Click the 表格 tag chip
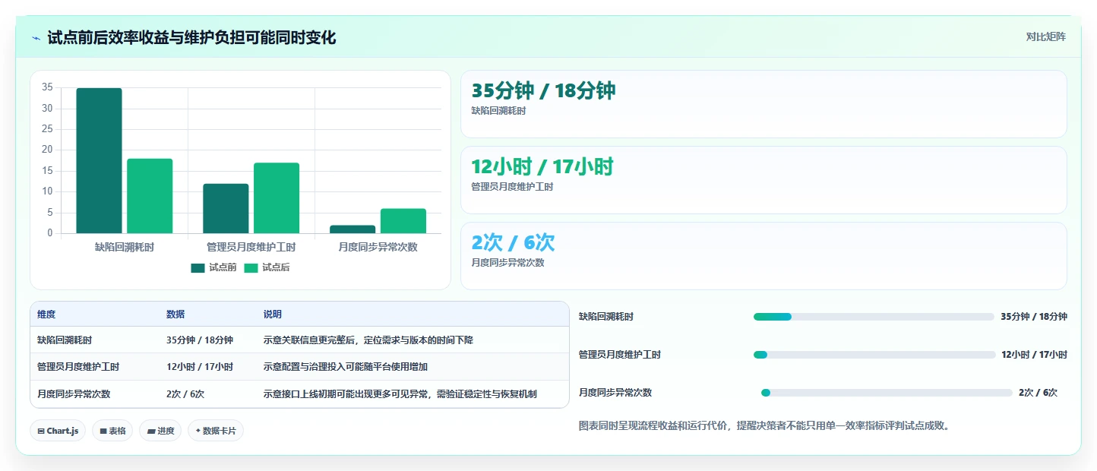The height and width of the screenshot is (471, 1097). (112, 431)
